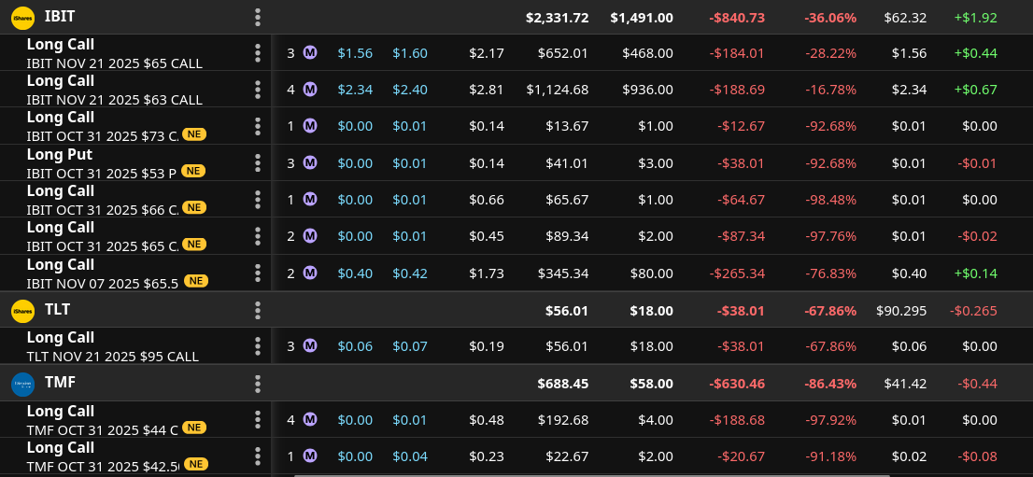This screenshot has width=1033, height=477.
Task: Open options menu for IBIT $73 OCT 31 call
Action: click(258, 126)
